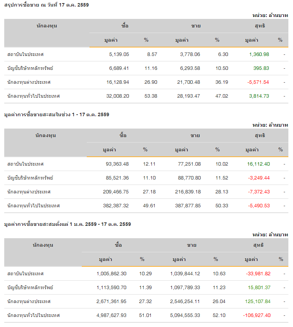Select the buy value 1,005,862.30
Image resolution: width=293 pixels, height=327 pixels.
pyautogui.click(x=111, y=274)
